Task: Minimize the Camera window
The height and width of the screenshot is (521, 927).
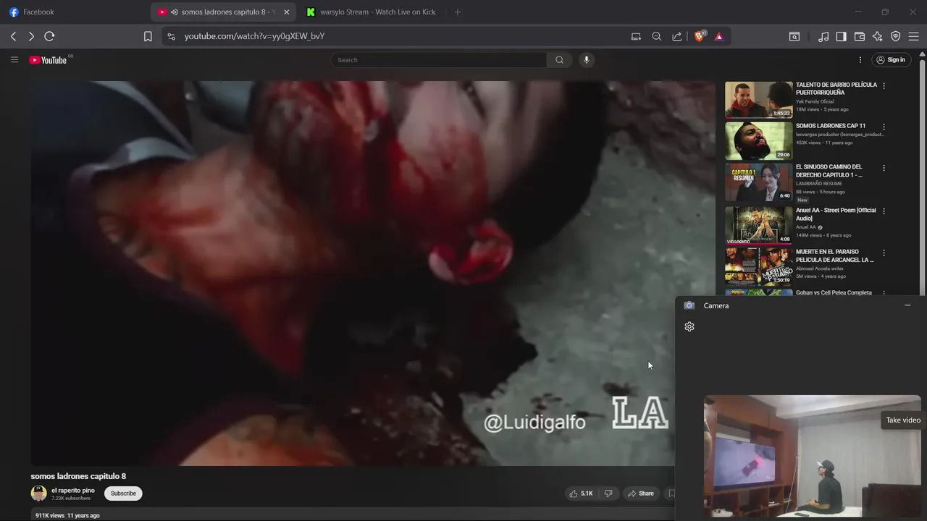Action: 907,305
